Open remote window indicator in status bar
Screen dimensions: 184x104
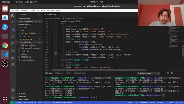click(x=12, y=103)
